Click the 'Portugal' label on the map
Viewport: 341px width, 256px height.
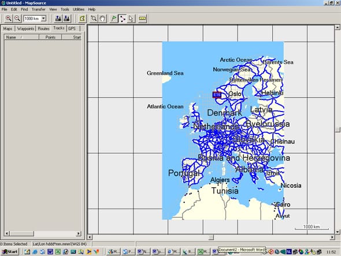(x=184, y=173)
